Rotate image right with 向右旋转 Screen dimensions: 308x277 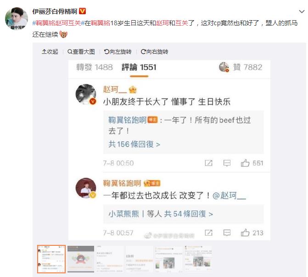[154, 52]
